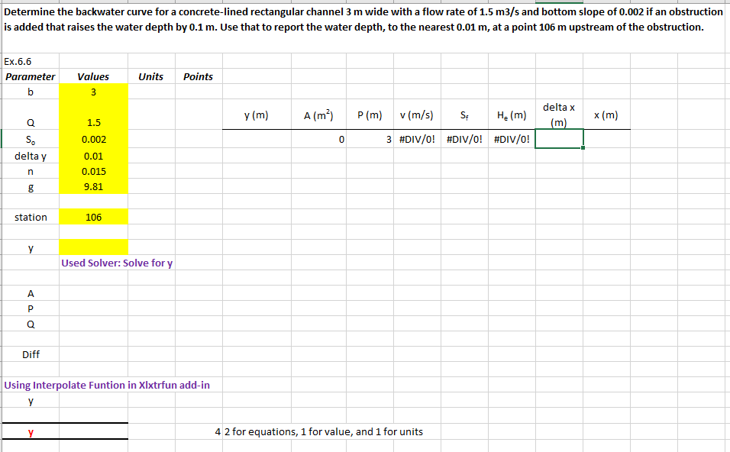Screen dimensions: 730x452
Task: Click the Ex.6.6 label cell
Action: pyautogui.click(x=18, y=61)
